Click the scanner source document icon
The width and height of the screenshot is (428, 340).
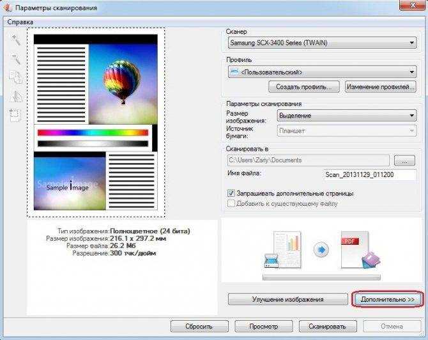(283, 250)
